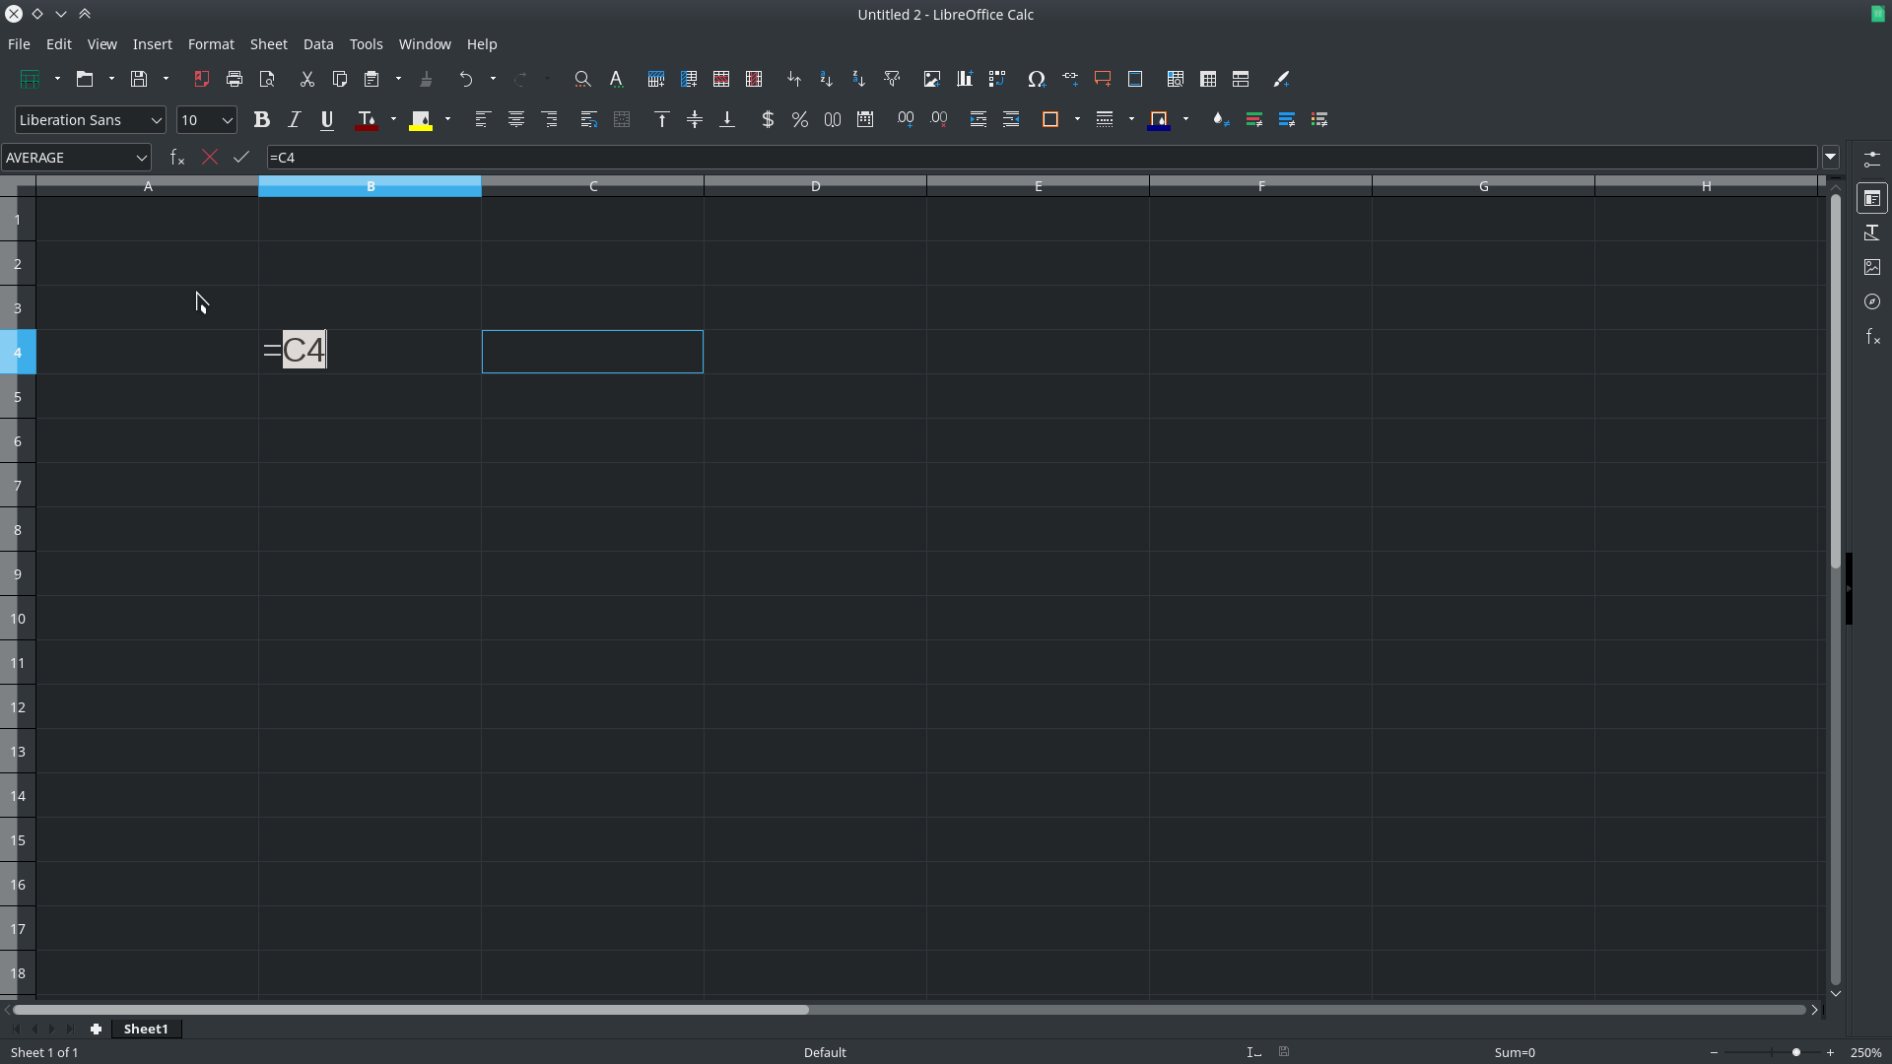
Task: Select Sheet1 tab
Action: click(146, 1028)
